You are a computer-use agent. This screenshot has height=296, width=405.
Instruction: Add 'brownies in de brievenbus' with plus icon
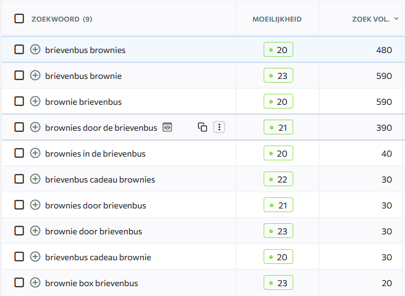(35, 154)
